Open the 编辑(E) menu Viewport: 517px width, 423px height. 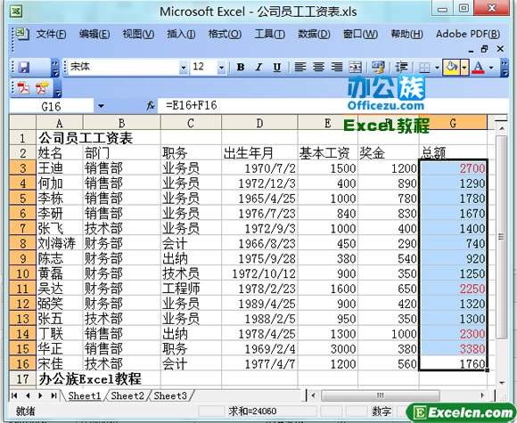point(94,34)
